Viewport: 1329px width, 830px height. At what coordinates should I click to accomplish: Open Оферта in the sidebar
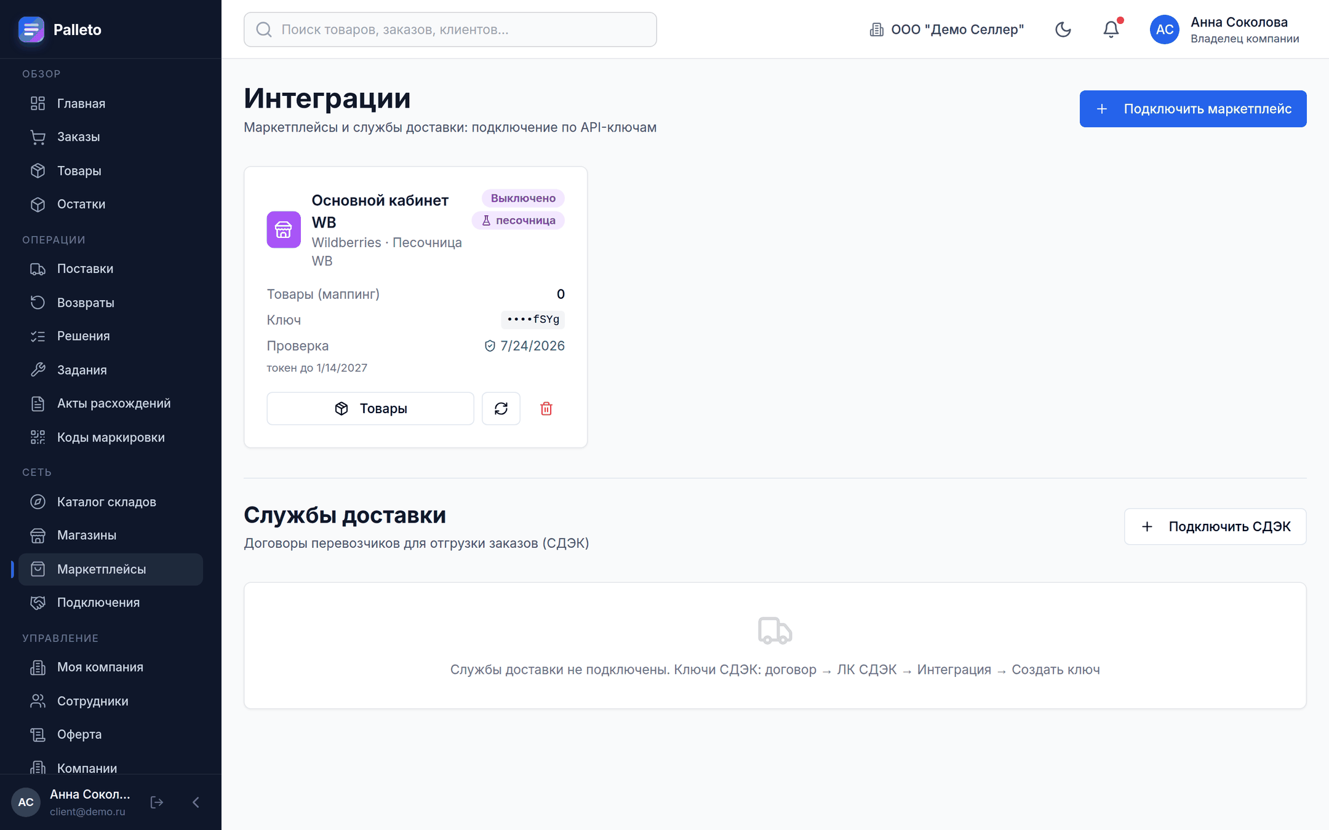point(111,734)
